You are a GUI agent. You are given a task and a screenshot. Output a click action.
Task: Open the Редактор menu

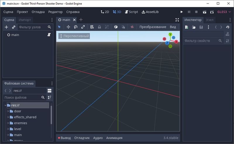click(x=55, y=12)
